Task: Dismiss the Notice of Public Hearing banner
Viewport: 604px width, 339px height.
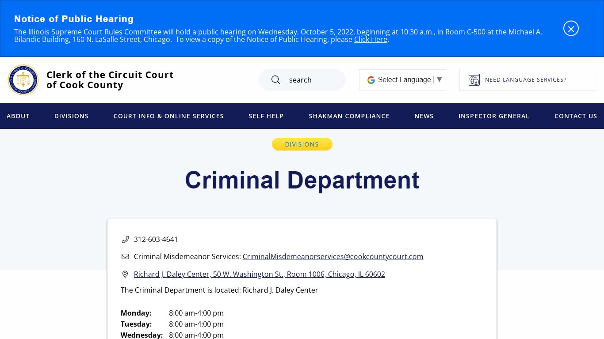Action: click(571, 28)
